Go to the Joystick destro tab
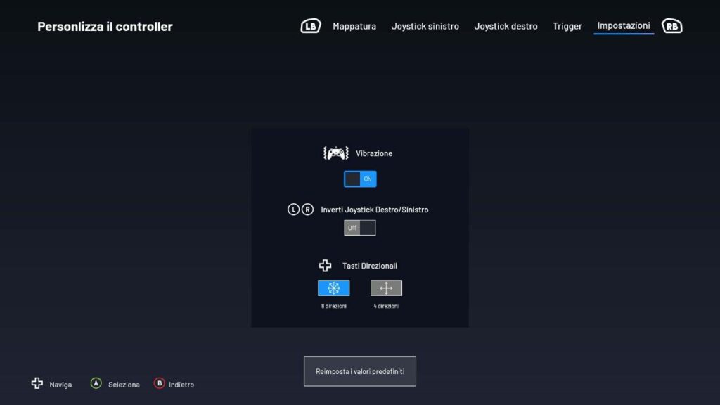Screen dimensions: 720x405 click(x=506, y=26)
